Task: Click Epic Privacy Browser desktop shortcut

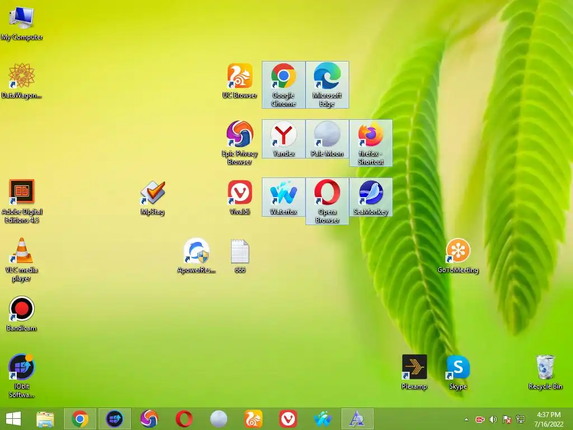Action: tap(239, 143)
